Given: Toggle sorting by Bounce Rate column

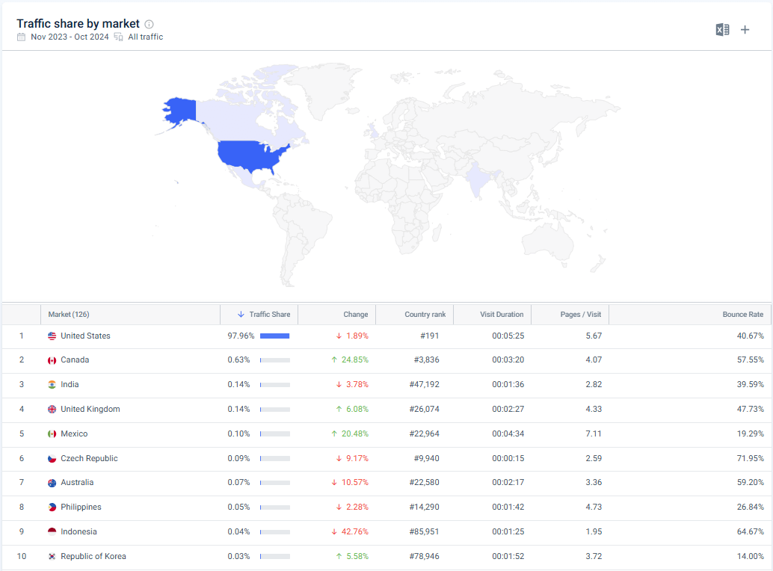Looking at the screenshot, I should (744, 314).
